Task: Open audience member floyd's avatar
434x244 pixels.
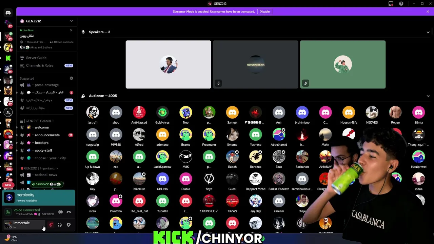Action: (x=209, y=179)
